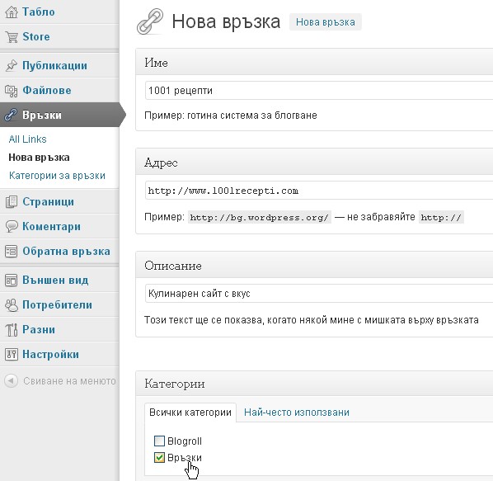Focus the Адрес URL input field
Screen dimensions: 493x481
[x=319, y=191]
